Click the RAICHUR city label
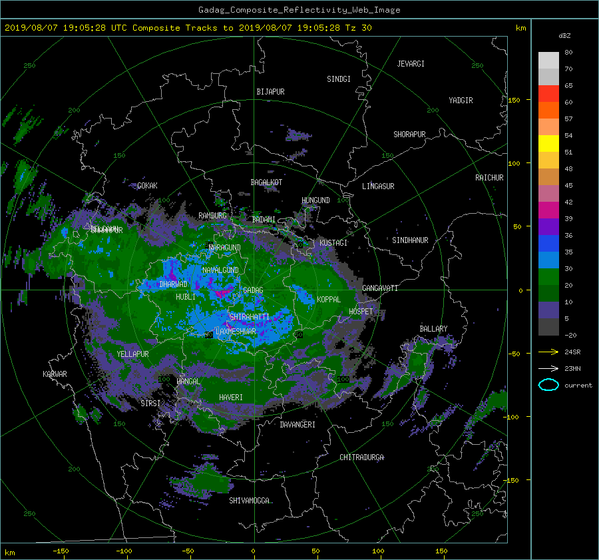 489,178
